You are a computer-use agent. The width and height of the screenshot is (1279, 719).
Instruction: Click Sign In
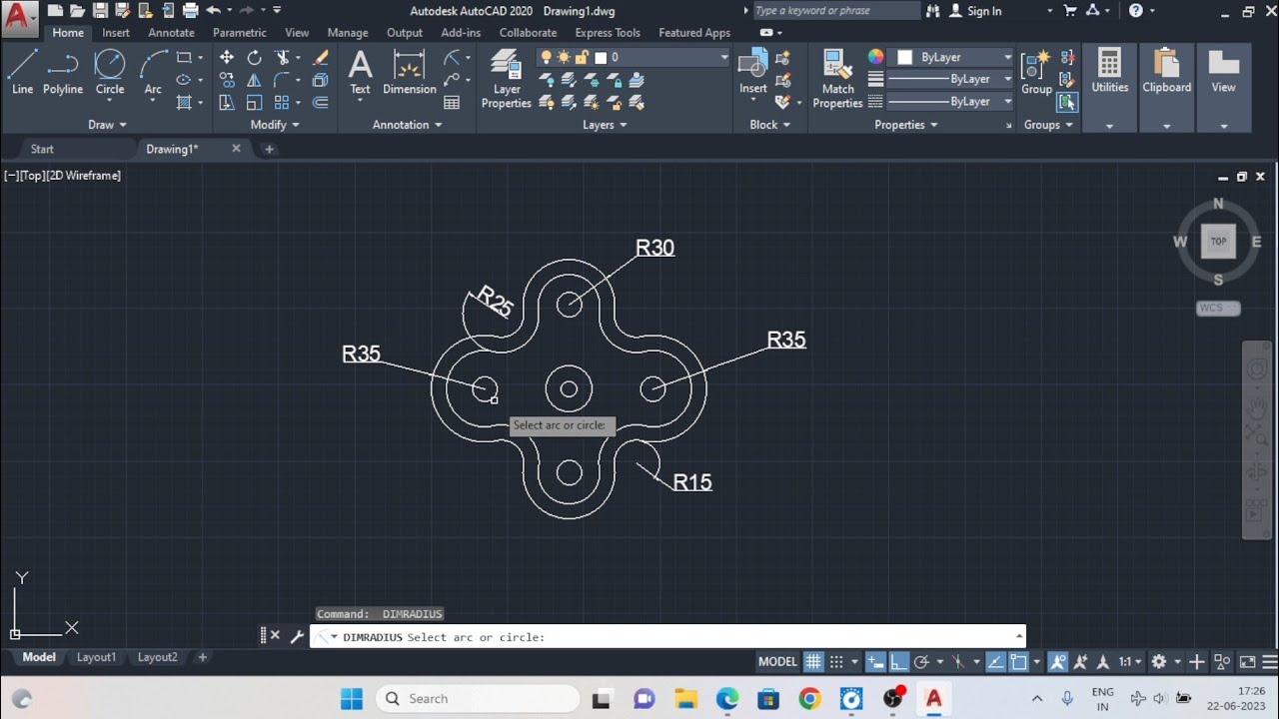click(975, 11)
